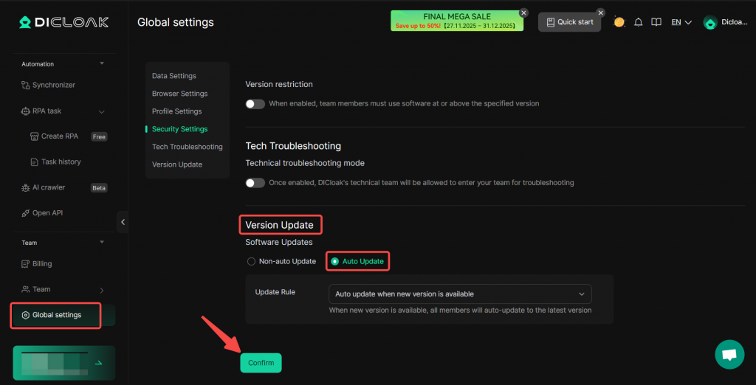756x385 pixels.
Task: Click the theme toggle sun icon
Action: [x=619, y=22]
